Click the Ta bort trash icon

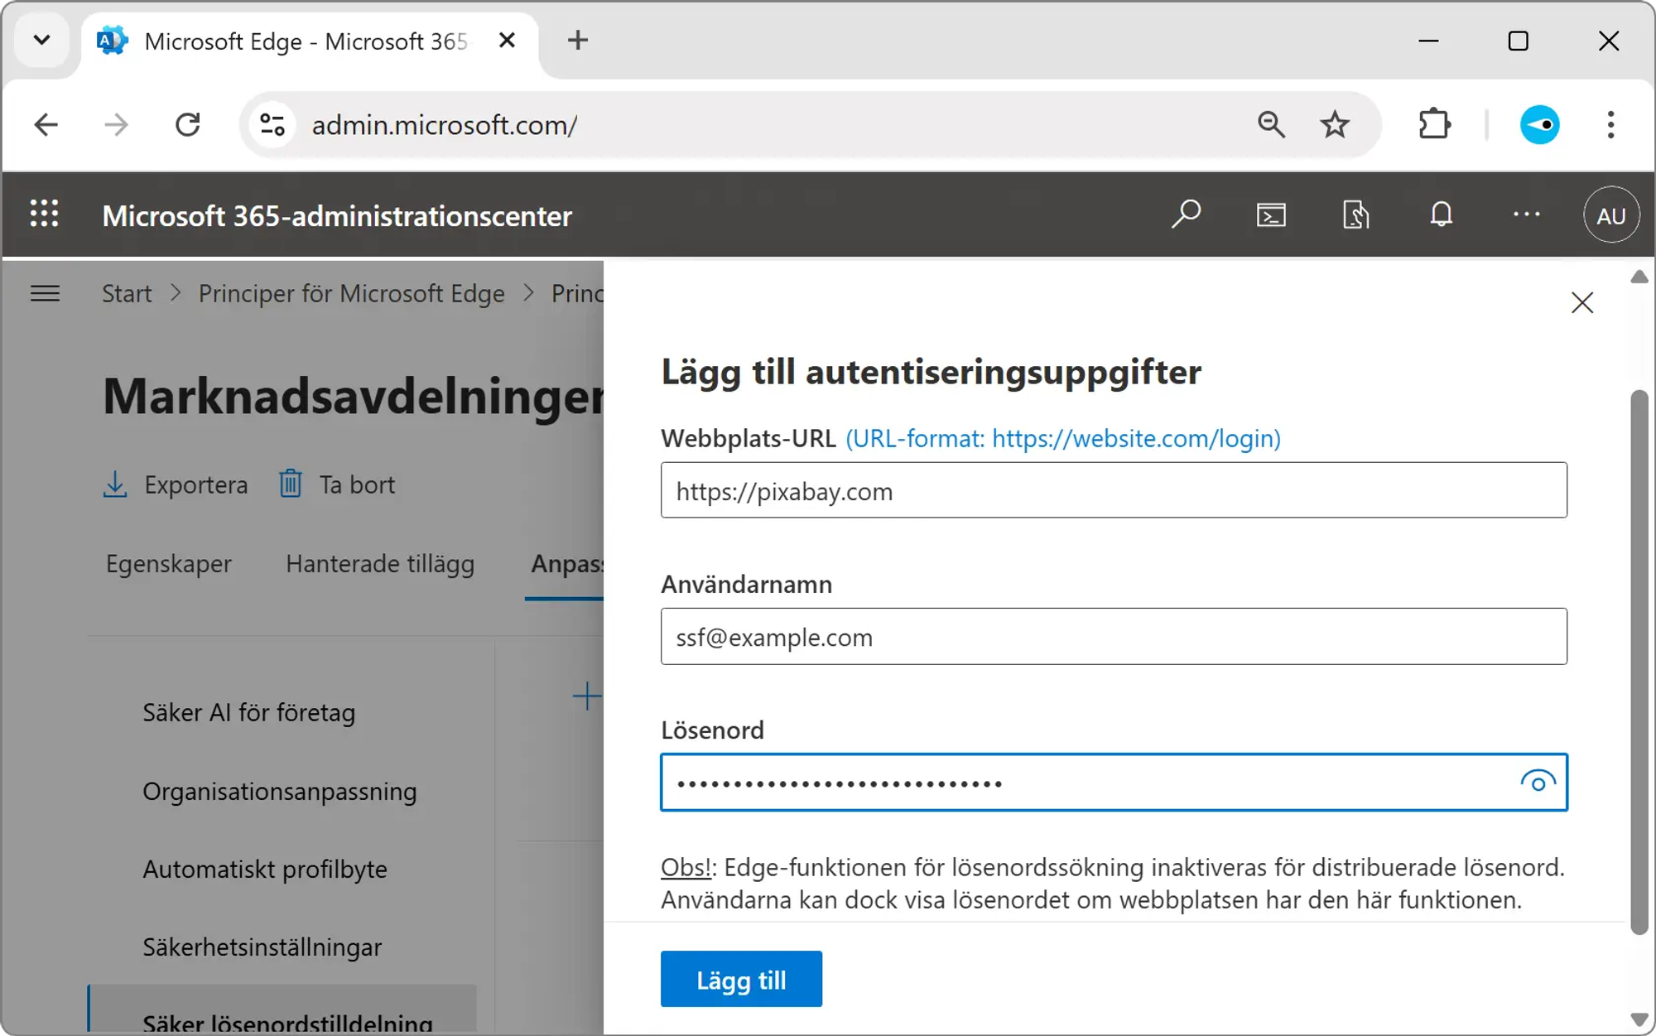click(290, 483)
